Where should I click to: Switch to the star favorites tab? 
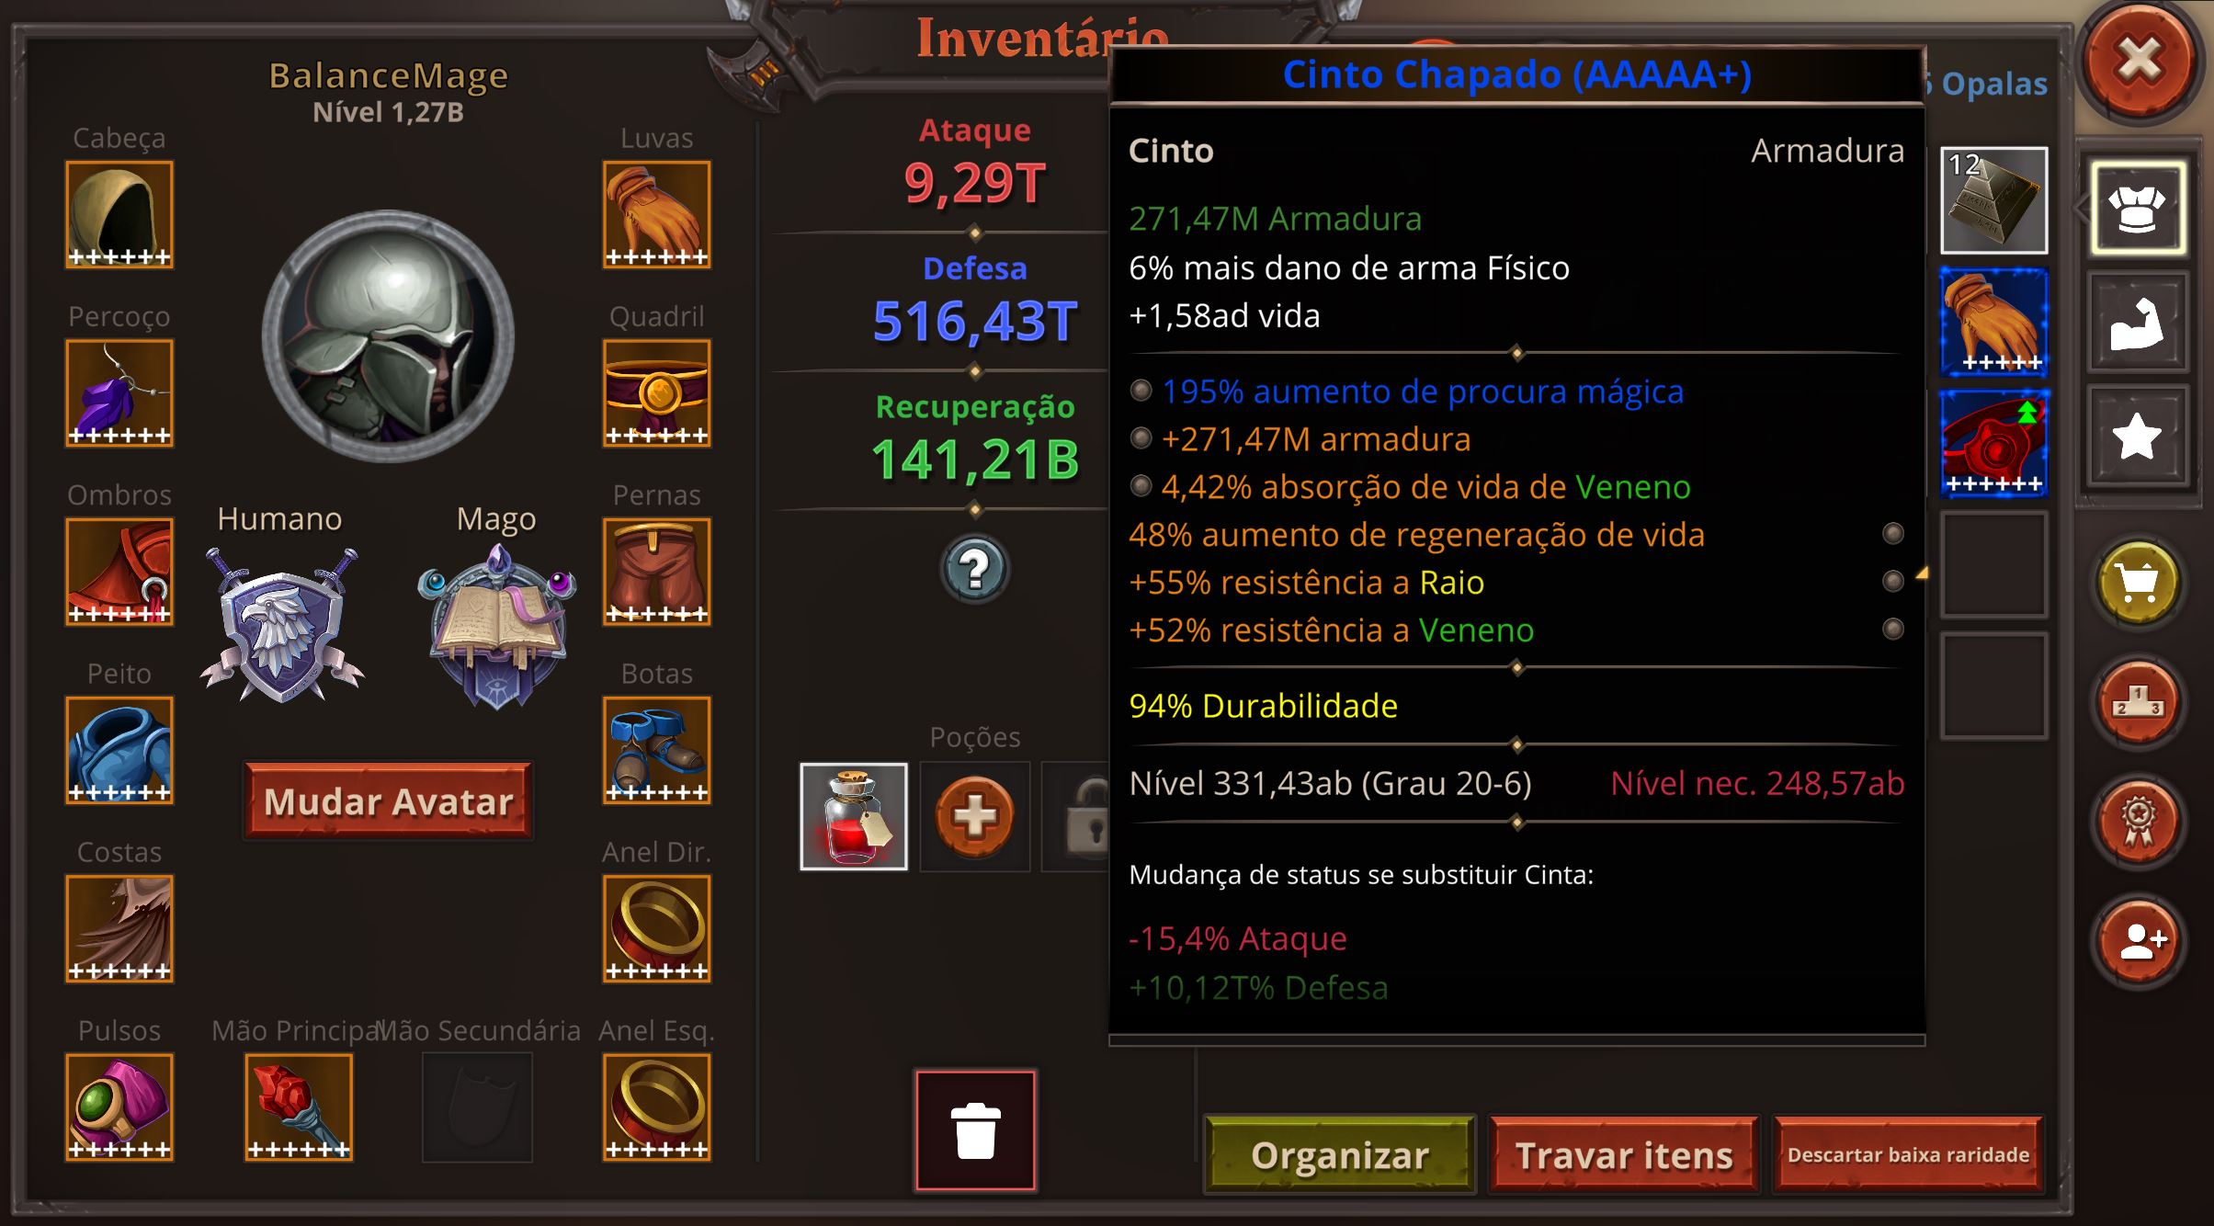tap(2137, 437)
